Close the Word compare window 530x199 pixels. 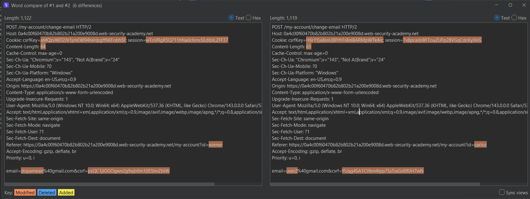tap(524, 5)
